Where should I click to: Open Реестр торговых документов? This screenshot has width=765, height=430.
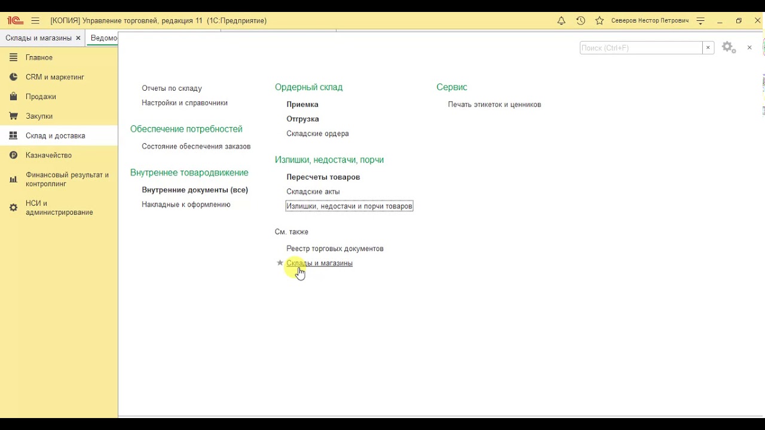tap(335, 248)
